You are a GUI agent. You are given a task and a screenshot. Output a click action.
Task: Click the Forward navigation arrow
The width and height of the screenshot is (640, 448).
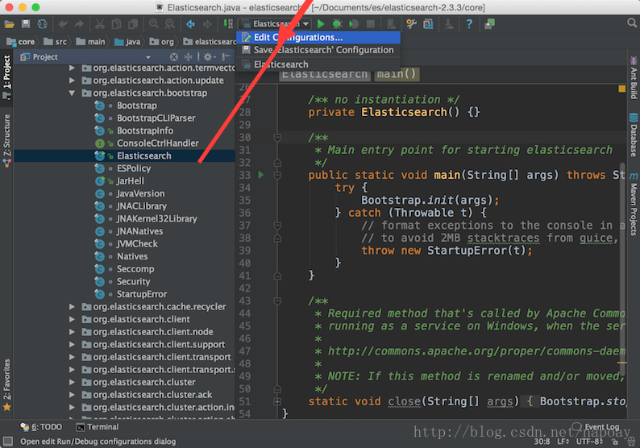[207, 24]
